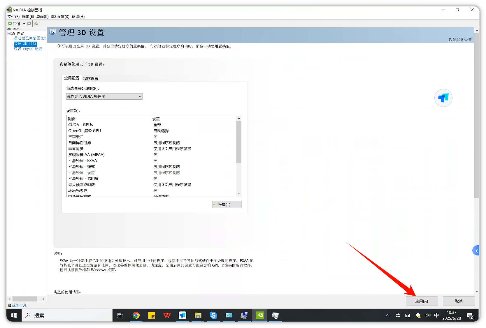Open the 桌面(K) menu

(42, 17)
